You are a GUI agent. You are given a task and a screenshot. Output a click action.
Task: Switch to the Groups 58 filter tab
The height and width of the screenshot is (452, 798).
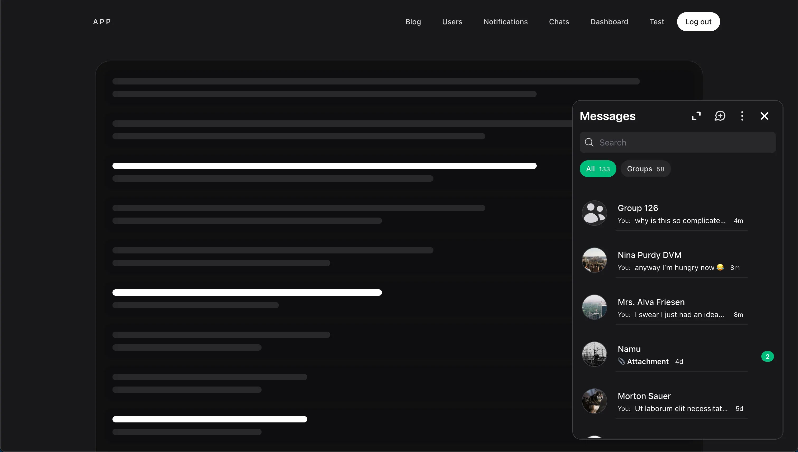[x=646, y=169]
